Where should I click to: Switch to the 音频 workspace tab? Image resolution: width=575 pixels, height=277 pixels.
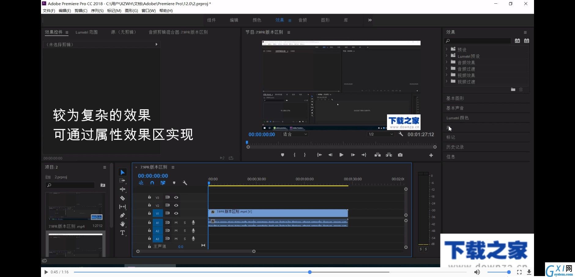coord(303,20)
